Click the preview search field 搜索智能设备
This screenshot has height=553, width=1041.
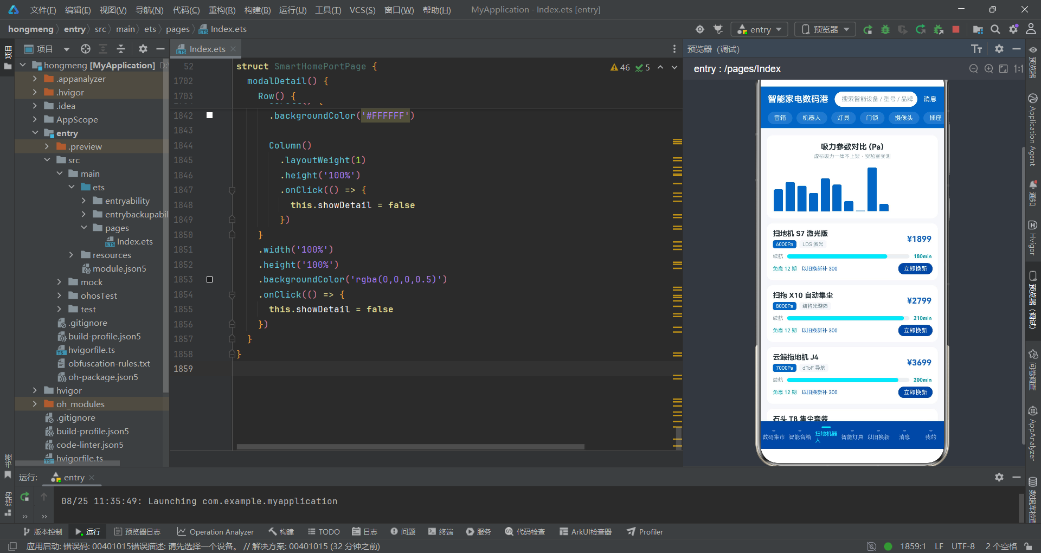click(876, 99)
